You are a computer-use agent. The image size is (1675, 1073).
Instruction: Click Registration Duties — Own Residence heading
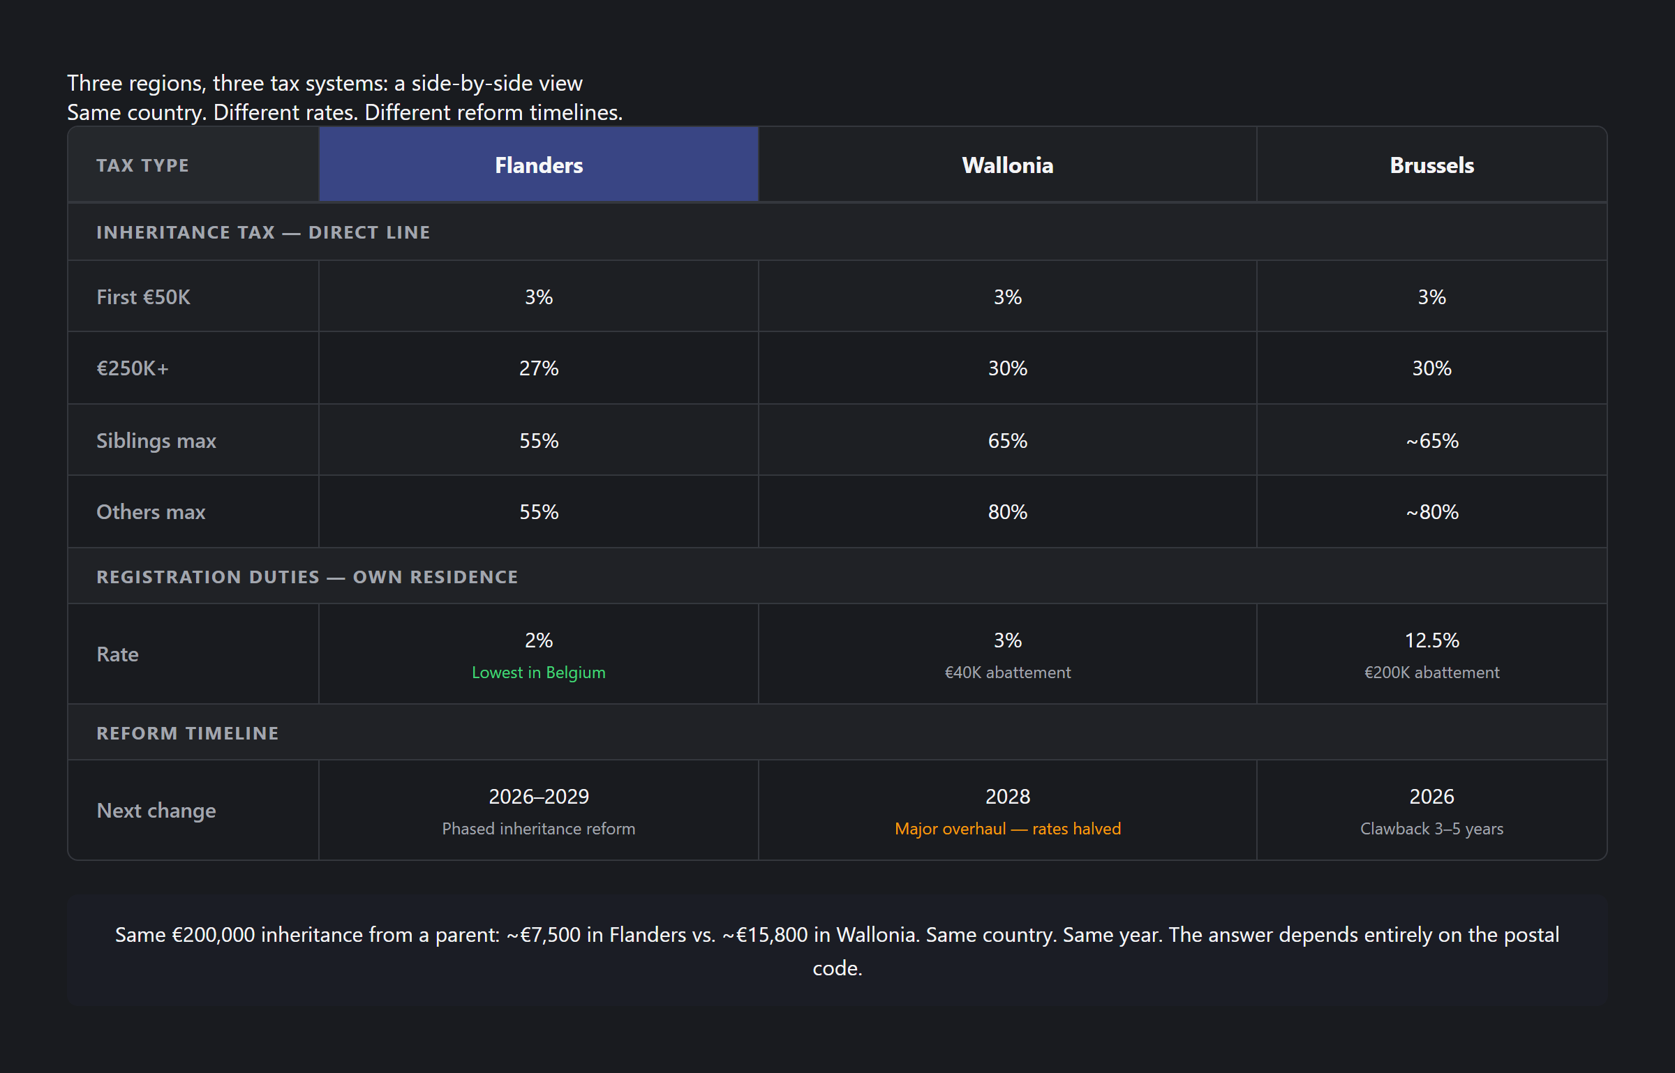[x=307, y=577]
